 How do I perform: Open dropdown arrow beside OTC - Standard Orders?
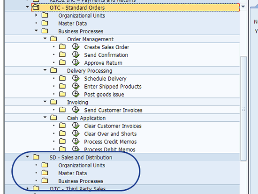(x=243, y=7)
